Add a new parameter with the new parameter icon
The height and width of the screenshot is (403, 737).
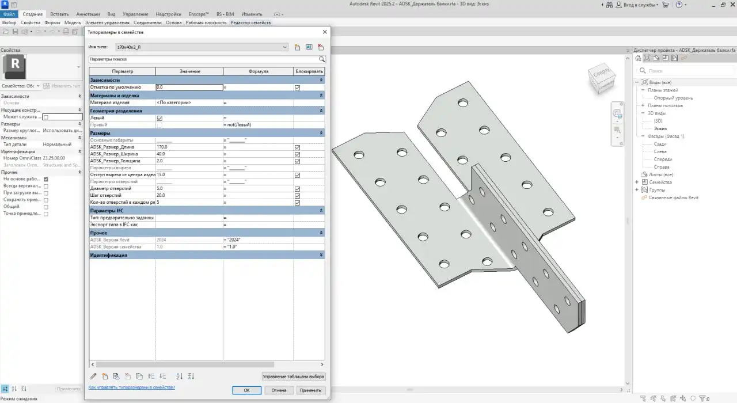[105, 376]
